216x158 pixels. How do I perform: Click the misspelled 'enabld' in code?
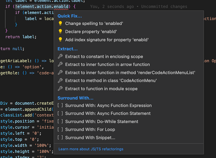59,6
